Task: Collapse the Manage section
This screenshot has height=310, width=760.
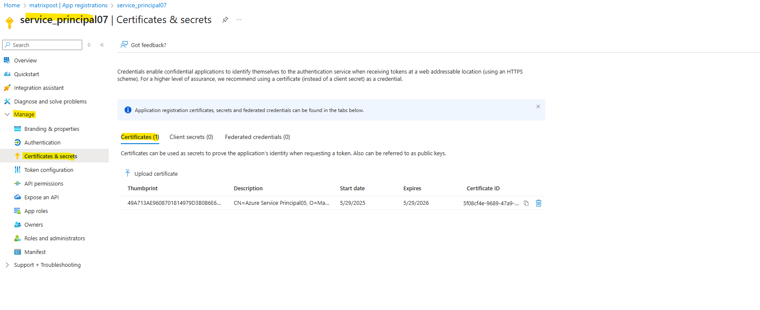Action: [7, 114]
